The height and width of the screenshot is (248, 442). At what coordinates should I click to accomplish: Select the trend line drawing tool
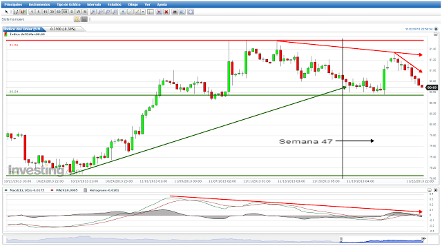coord(131,12)
